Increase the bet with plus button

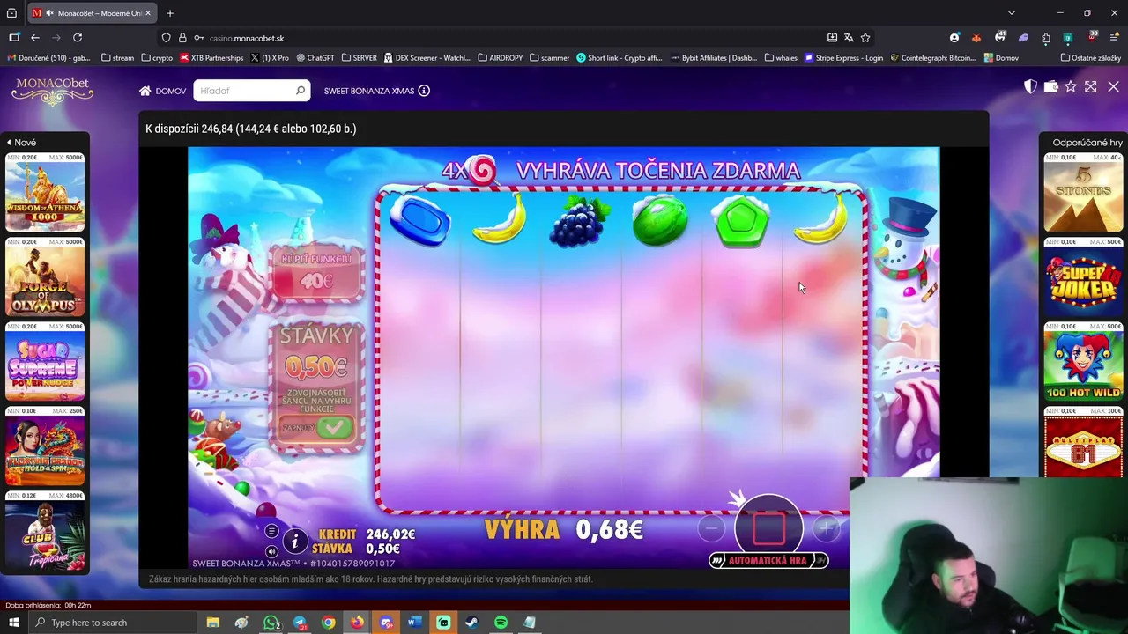827,528
